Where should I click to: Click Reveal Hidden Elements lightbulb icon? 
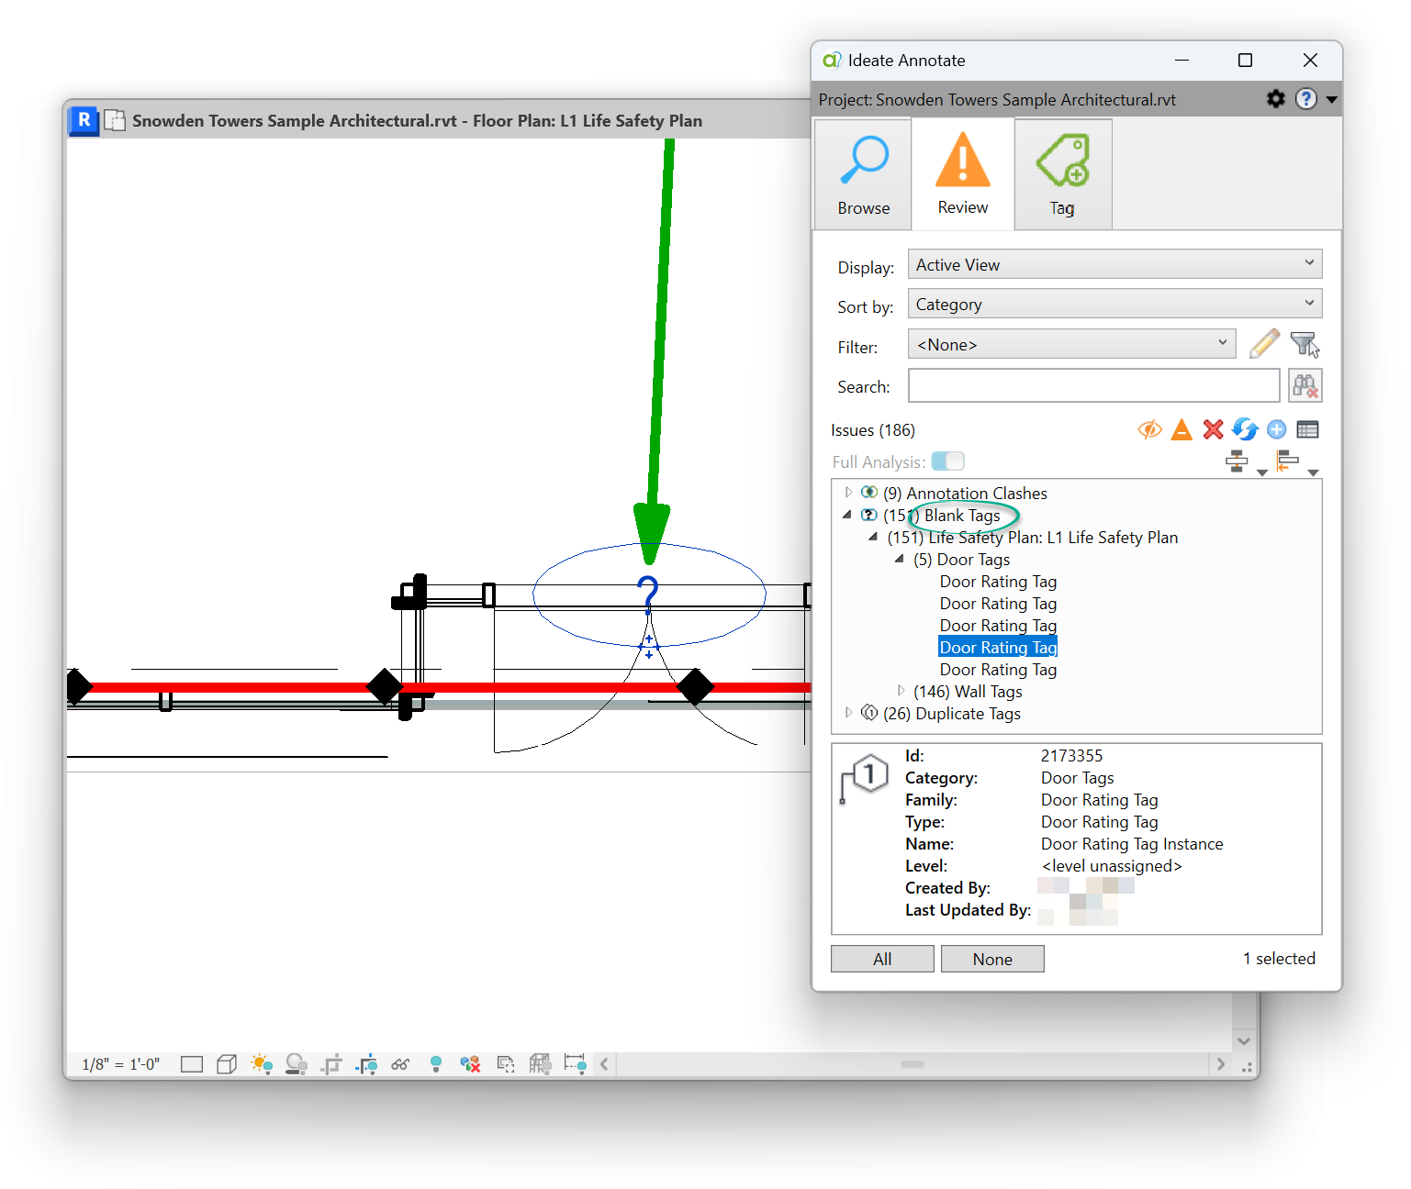click(x=436, y=1064)
